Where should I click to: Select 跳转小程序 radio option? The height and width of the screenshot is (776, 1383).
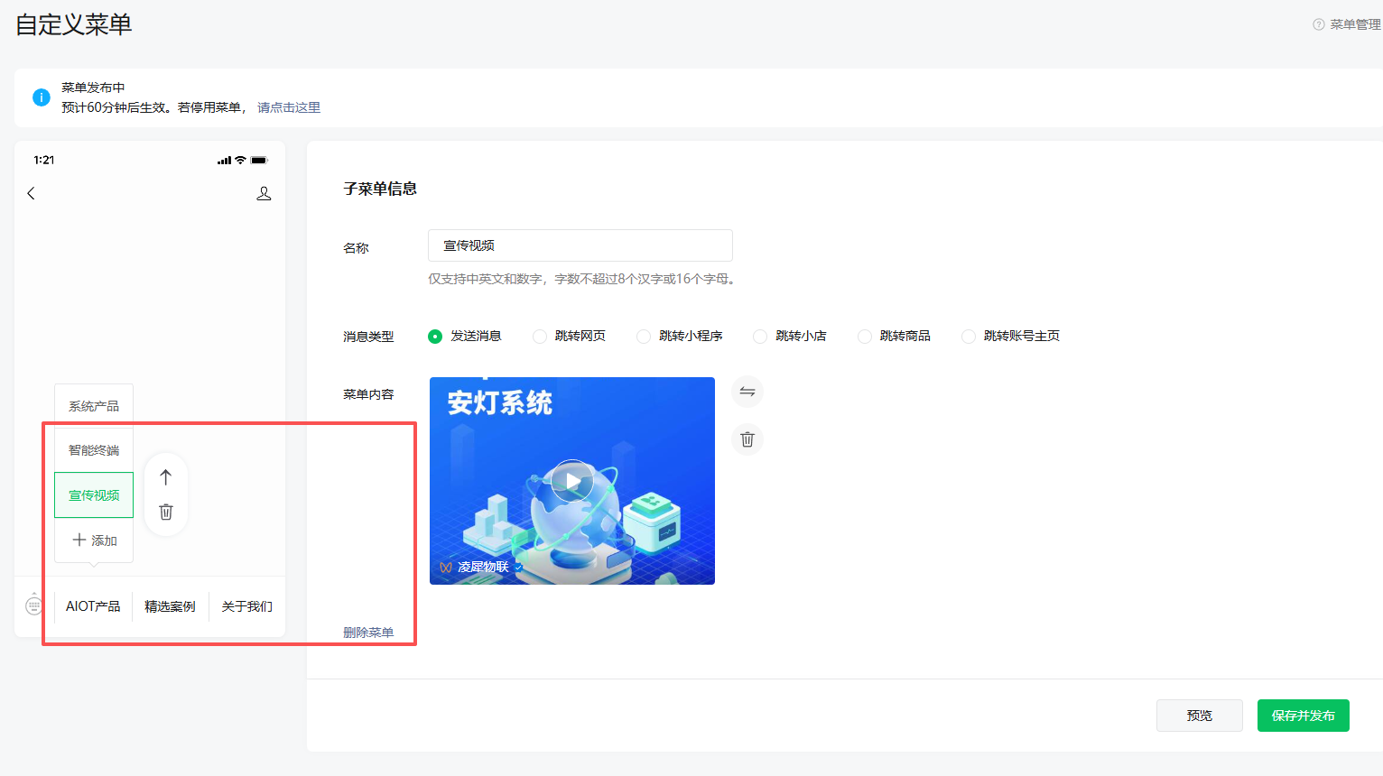click(644, 337)
